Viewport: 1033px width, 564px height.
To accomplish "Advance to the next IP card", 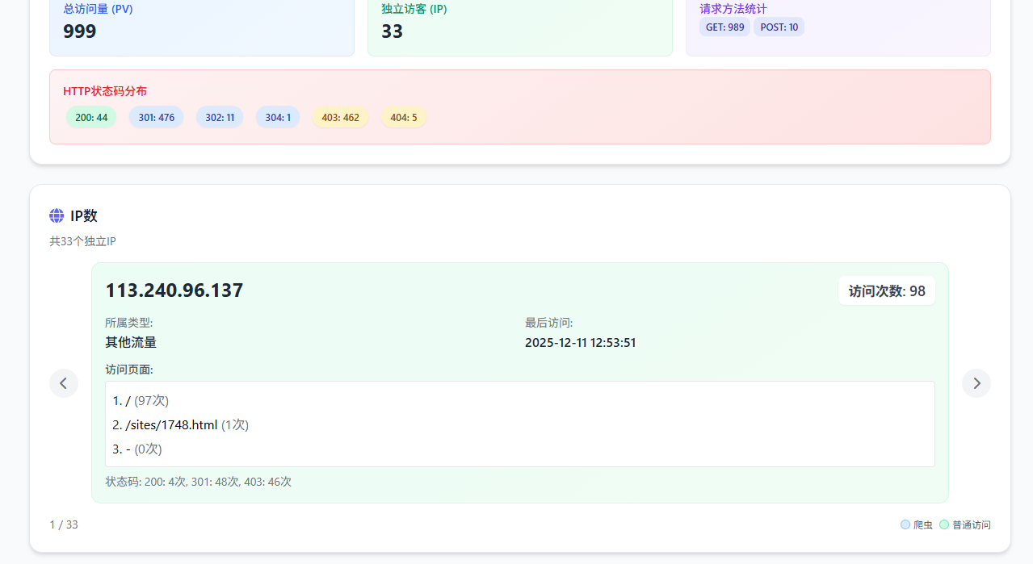I will (976, 383).
